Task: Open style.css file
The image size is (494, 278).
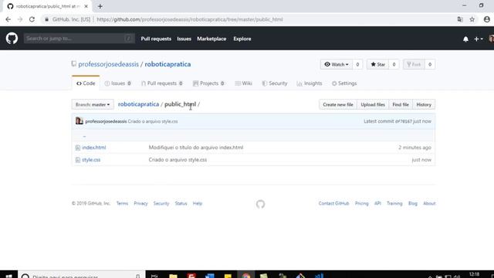Action: pyautogui.click(x=91, y=160)
